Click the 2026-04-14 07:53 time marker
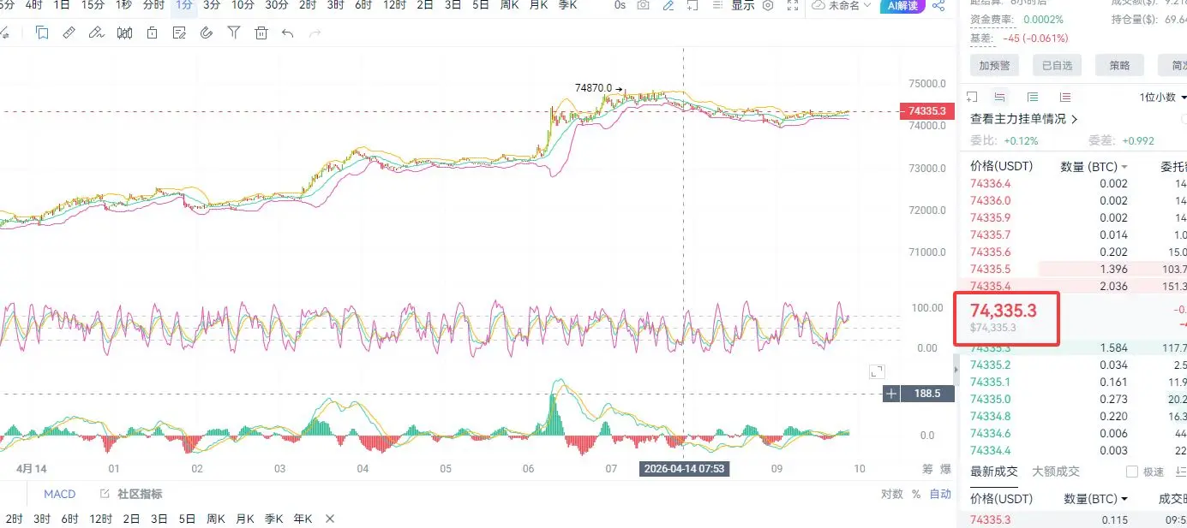Image resolution: width=1187 pixels, height=528 pixels. (x=684, y=469)
